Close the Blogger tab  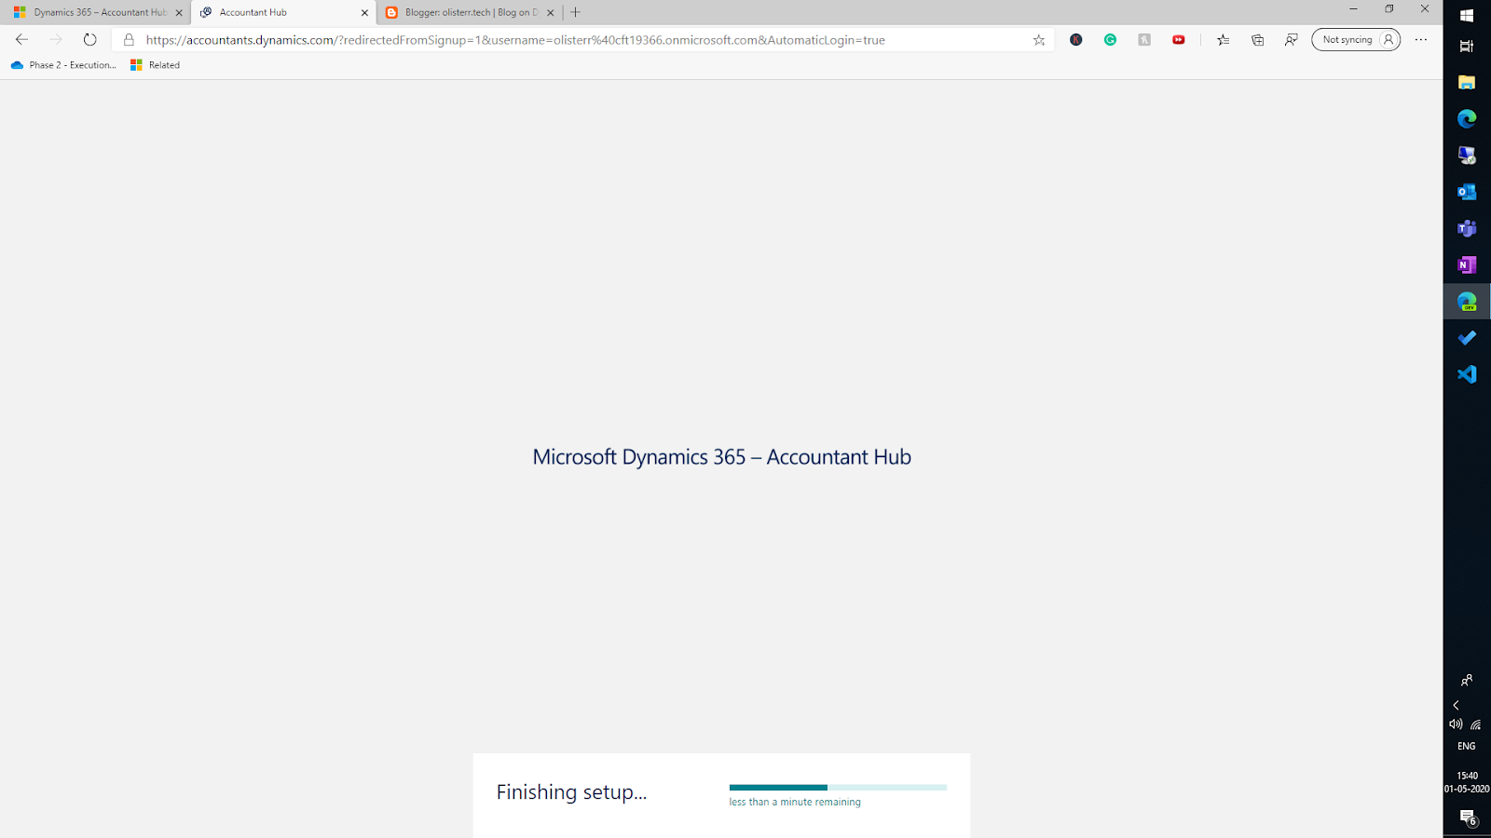click(551, 13)
